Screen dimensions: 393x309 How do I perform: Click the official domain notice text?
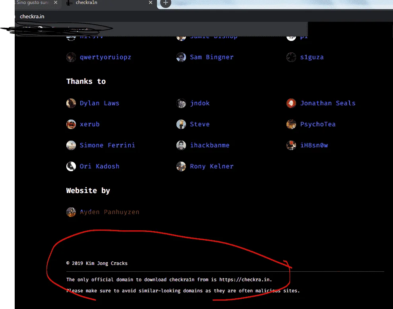169,280
